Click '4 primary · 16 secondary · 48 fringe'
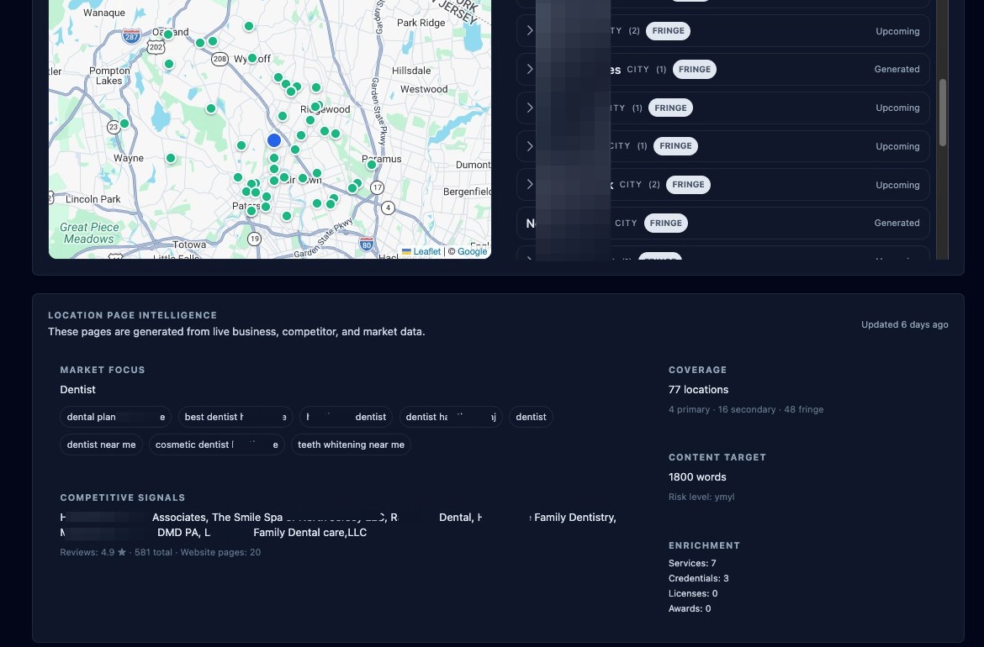 click(x=745, y=409)
